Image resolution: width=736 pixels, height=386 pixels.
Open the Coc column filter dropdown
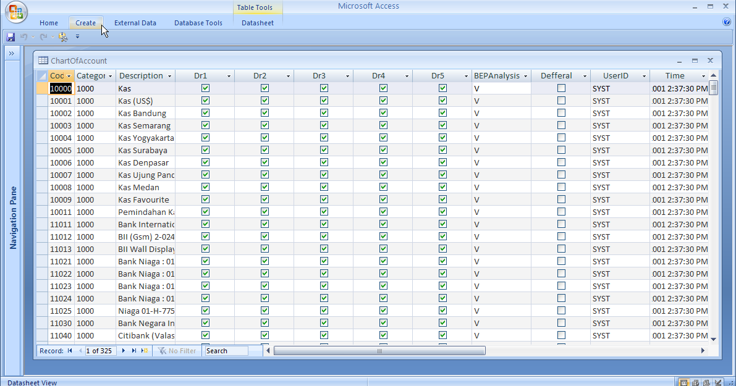click(x=67, y=75)
